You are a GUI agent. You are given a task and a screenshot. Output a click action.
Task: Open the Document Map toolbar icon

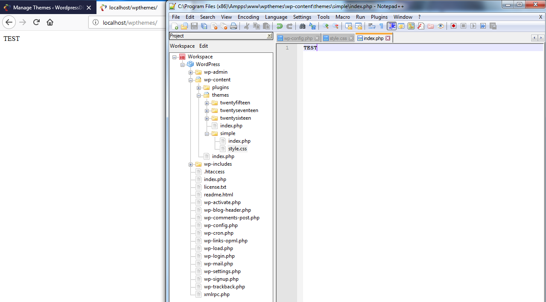click(x=411, y=26)
